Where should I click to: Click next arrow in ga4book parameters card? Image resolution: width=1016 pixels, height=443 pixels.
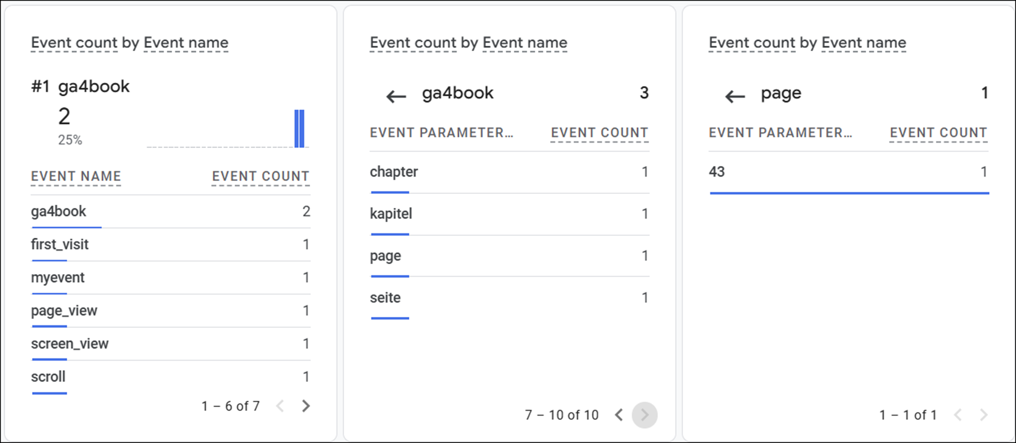(x=644, y=415)
